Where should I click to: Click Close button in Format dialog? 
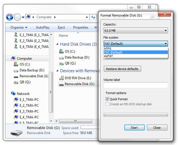[157, 128]
